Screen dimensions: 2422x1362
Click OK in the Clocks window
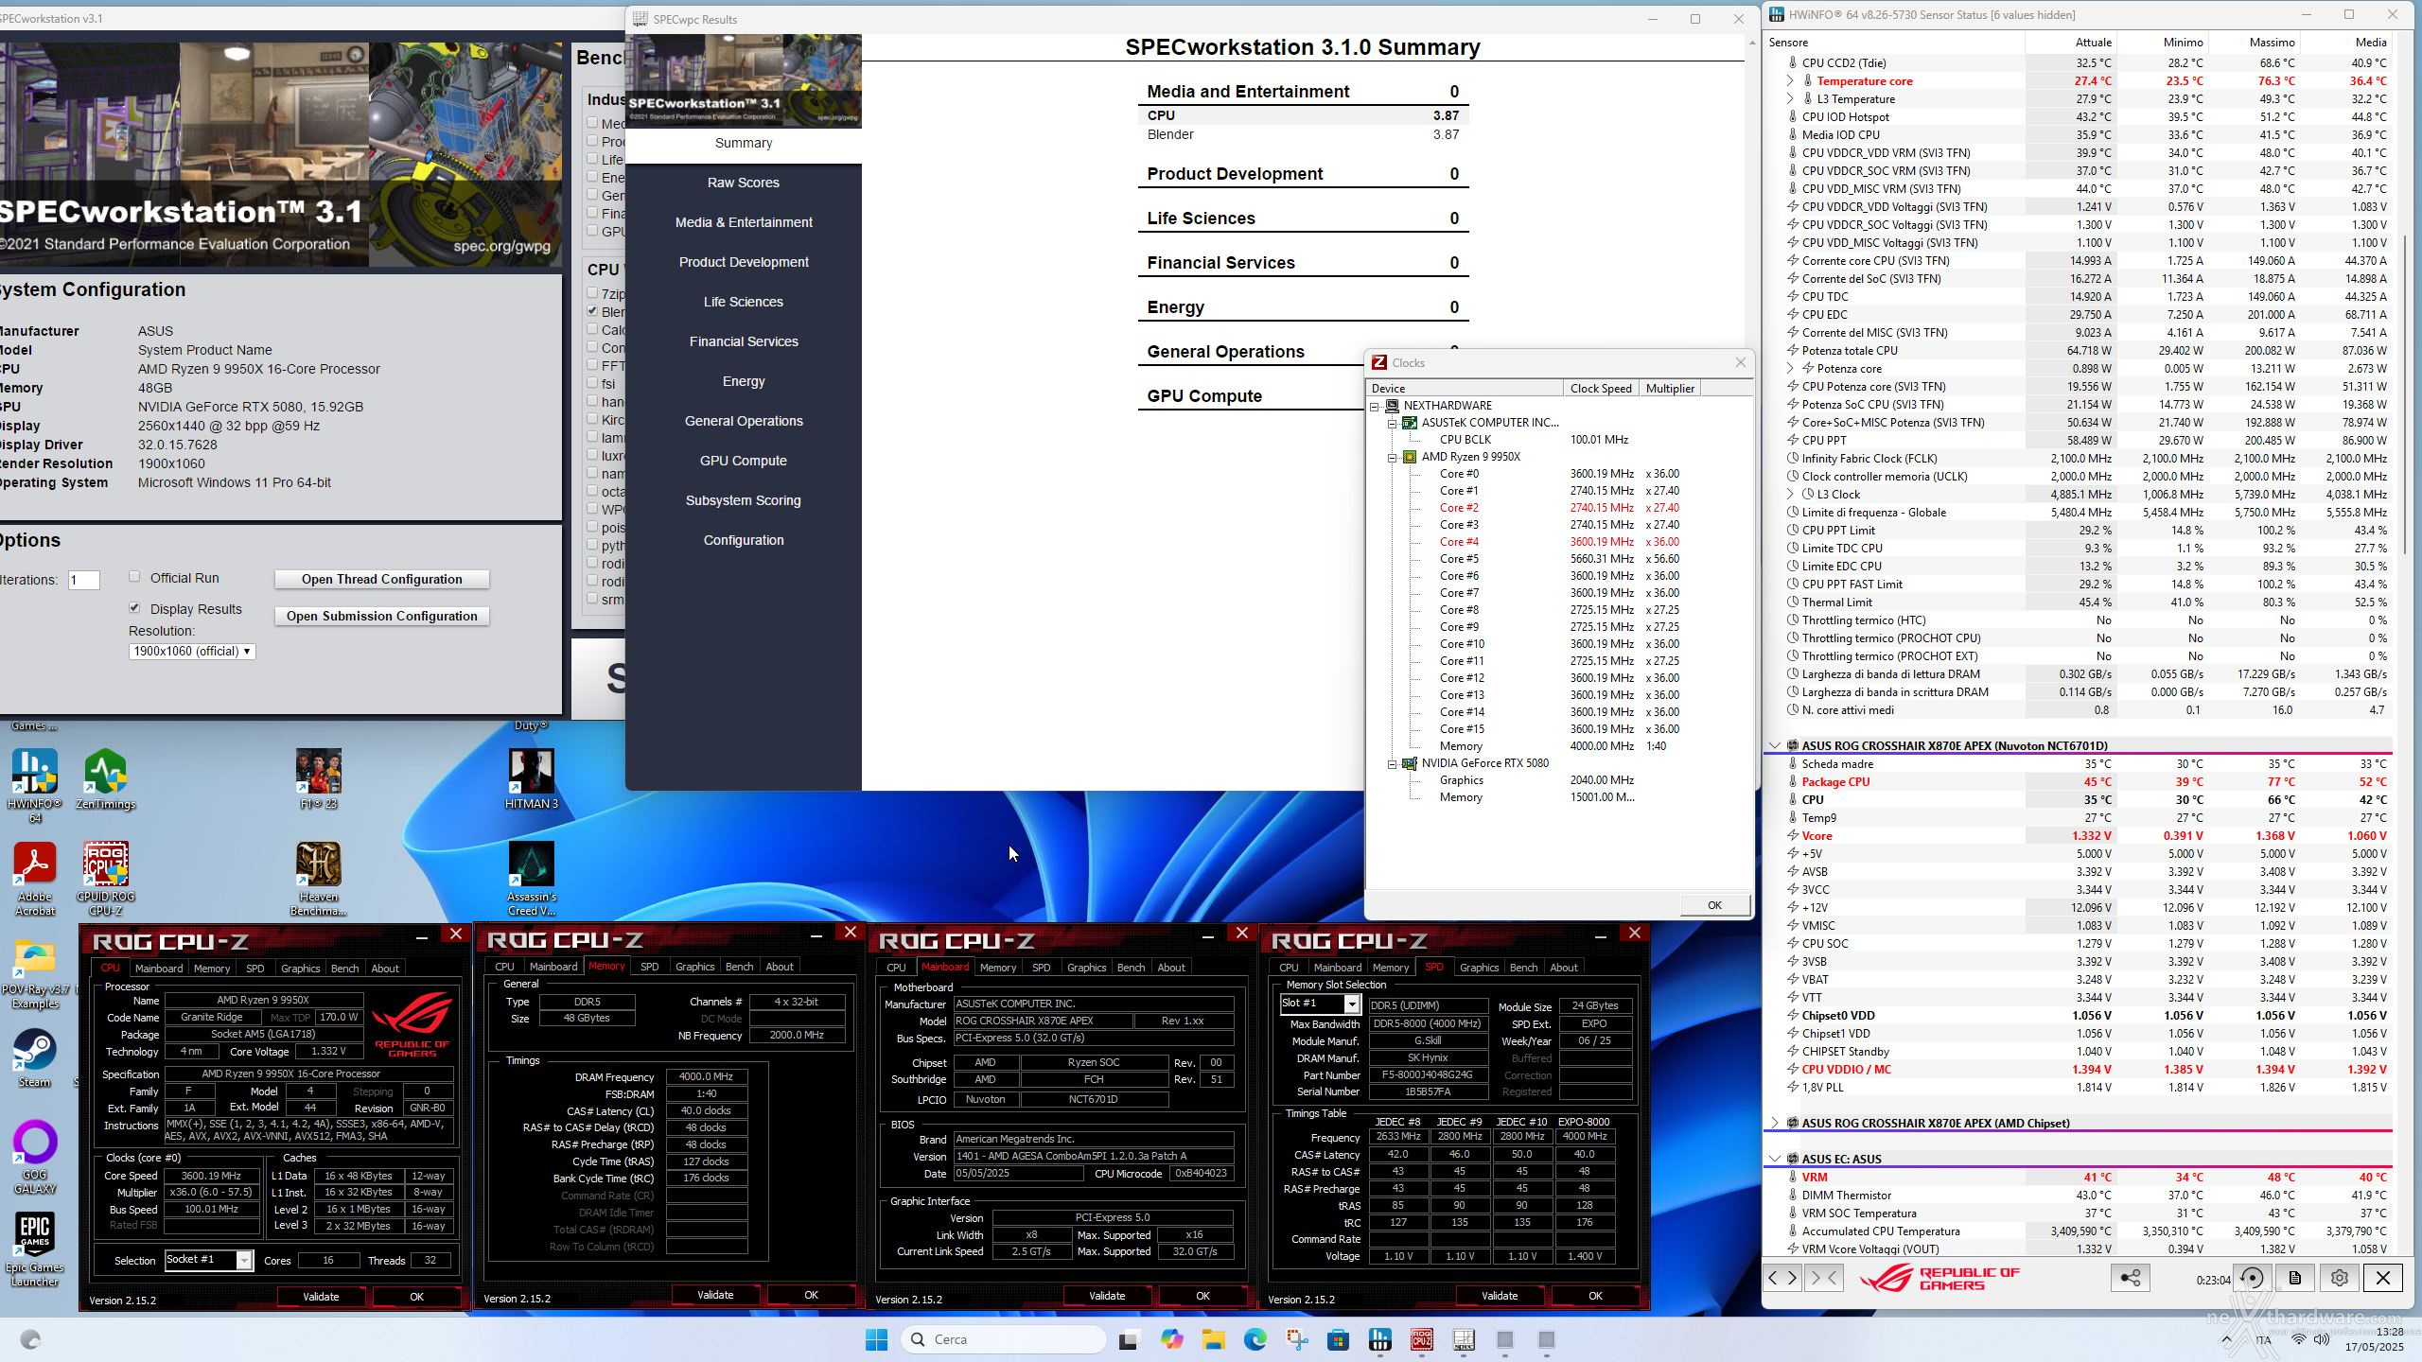coord(1713,905)
